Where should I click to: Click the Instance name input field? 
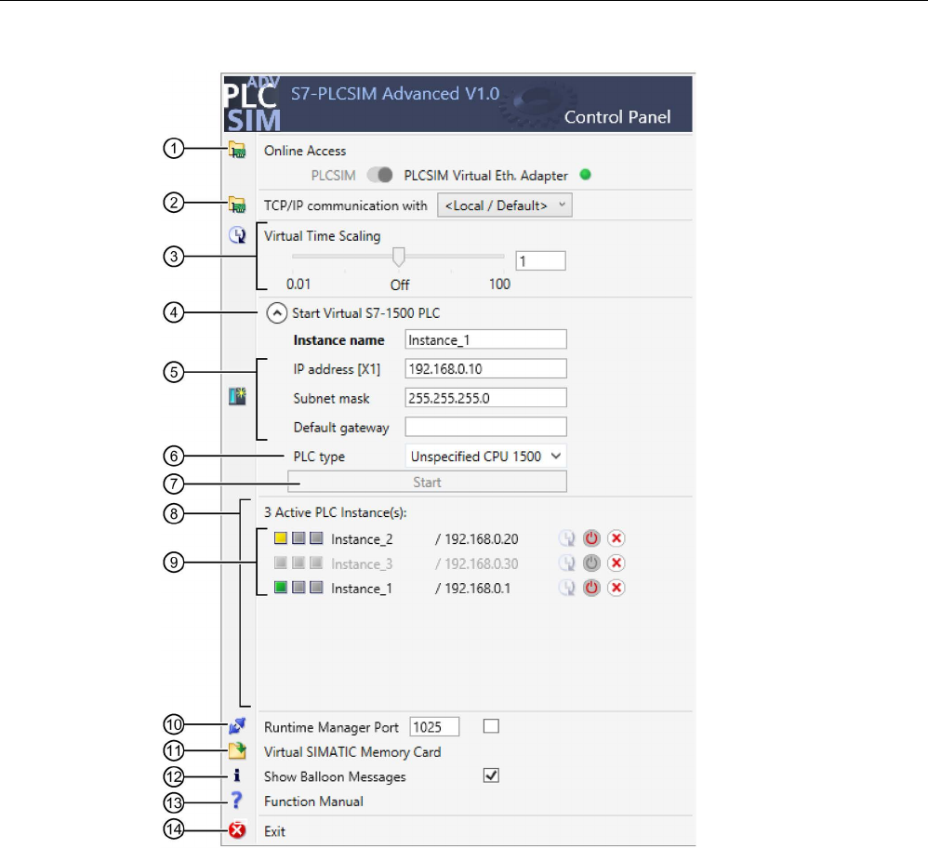(486, 339)
